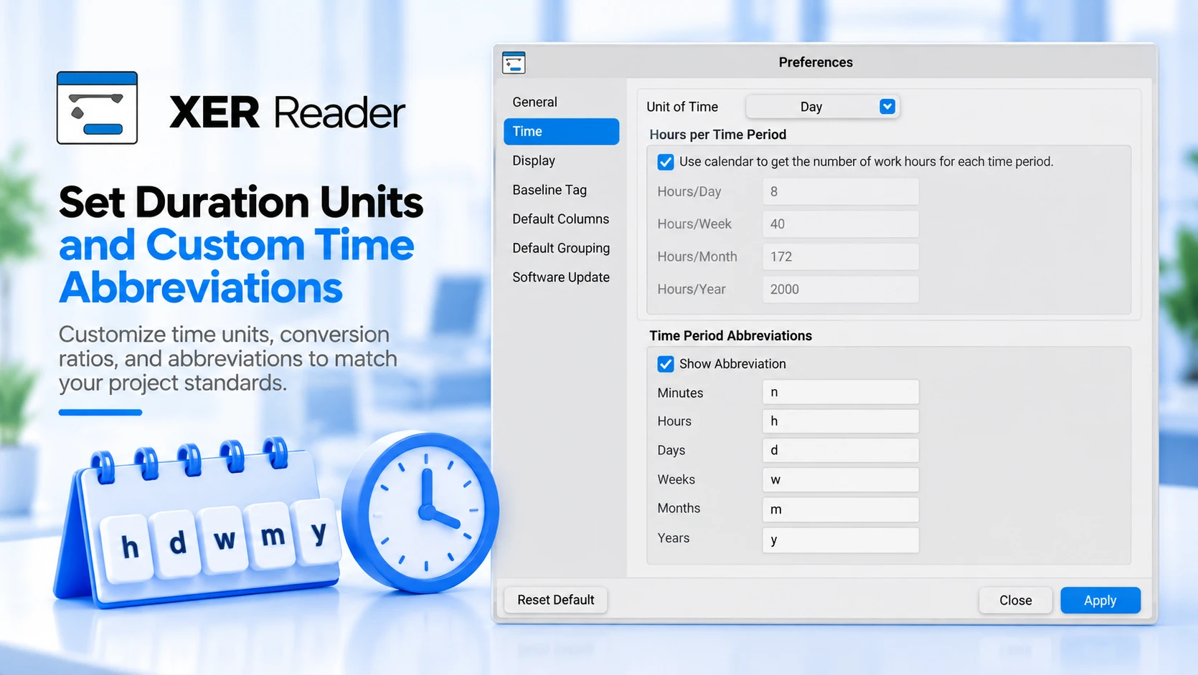
Task: Click the blue dropdown arrow beside Day
Action: point(887,107)
